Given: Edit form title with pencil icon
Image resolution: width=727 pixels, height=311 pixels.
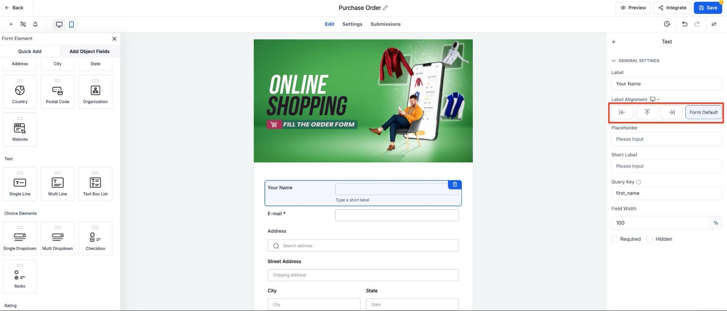Looking at the screenshot, I should (385, 8).
